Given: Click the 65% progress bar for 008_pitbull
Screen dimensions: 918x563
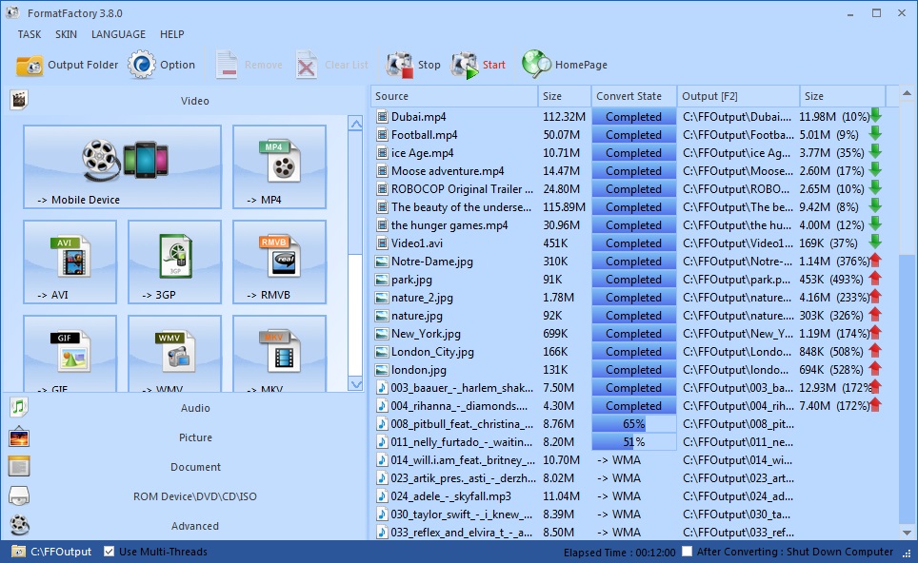Looking at the screenshot, I should (x=634, y=424).
